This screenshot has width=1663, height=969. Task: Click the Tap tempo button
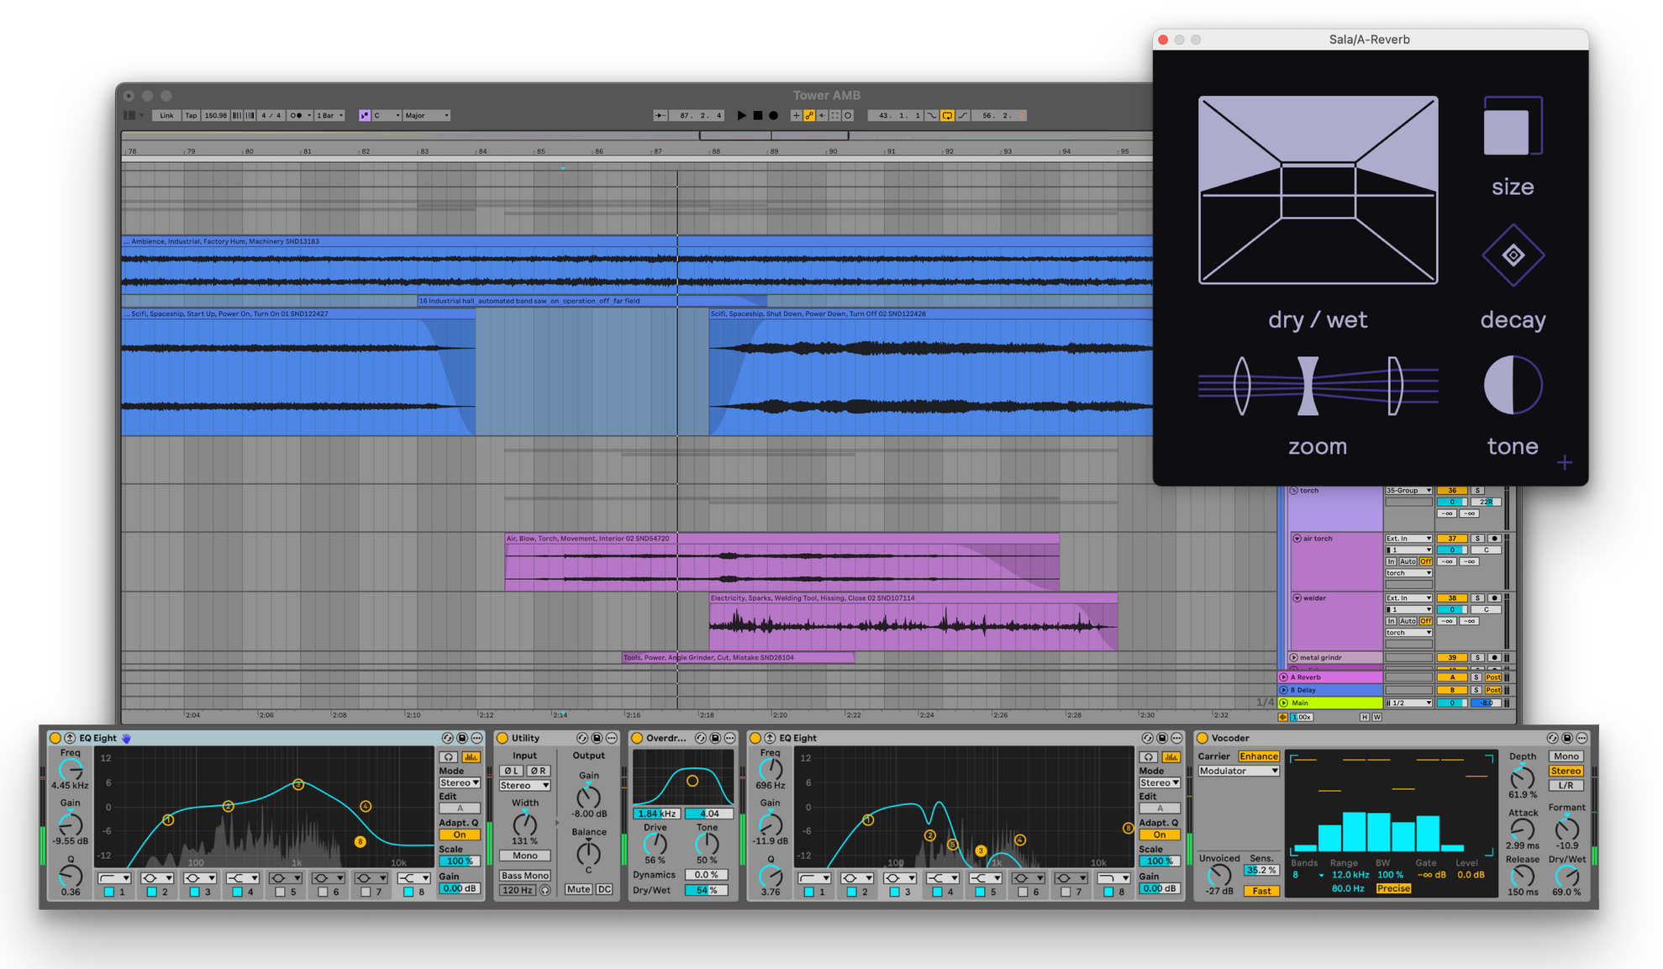(x=191, y=116)
